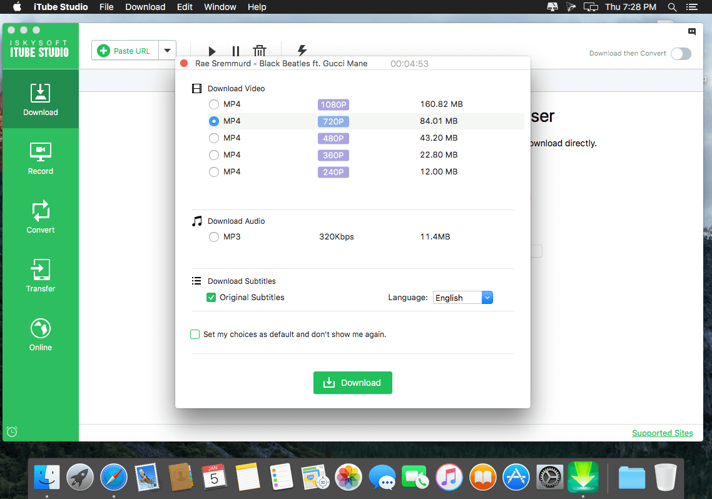712x499 pixels.
Task: Uncheck Original Subtitles checkbox
Action: pos(211,298)
